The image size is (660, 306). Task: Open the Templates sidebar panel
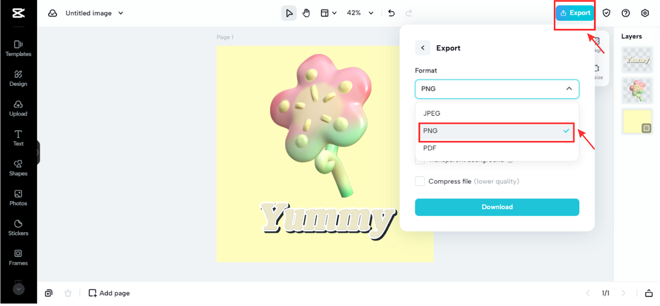tap(19, 48)
